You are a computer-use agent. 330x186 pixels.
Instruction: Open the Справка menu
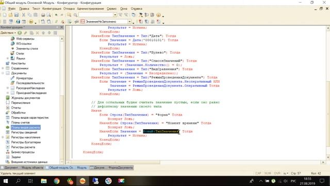[136, 9]
